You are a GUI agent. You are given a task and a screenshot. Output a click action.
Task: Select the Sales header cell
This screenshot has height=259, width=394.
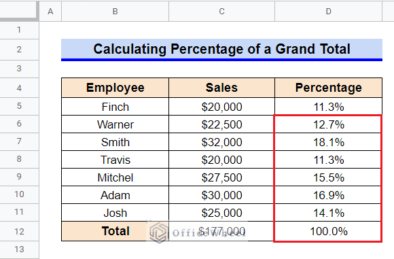(x=221, y=88)
